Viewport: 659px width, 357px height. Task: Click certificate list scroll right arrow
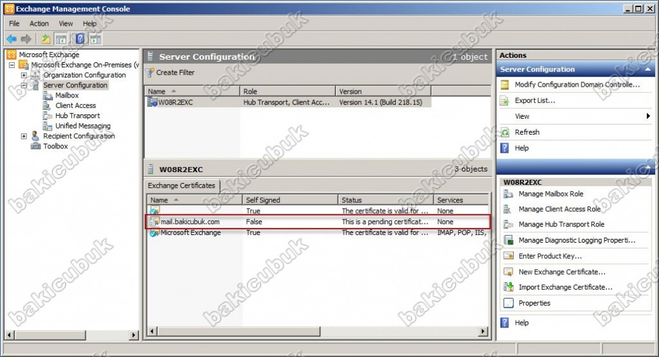click(483, 331)
